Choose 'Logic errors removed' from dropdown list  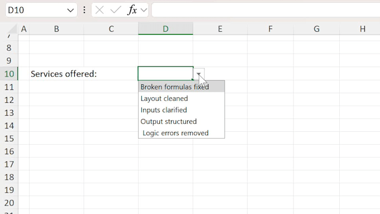coord(182,133)
